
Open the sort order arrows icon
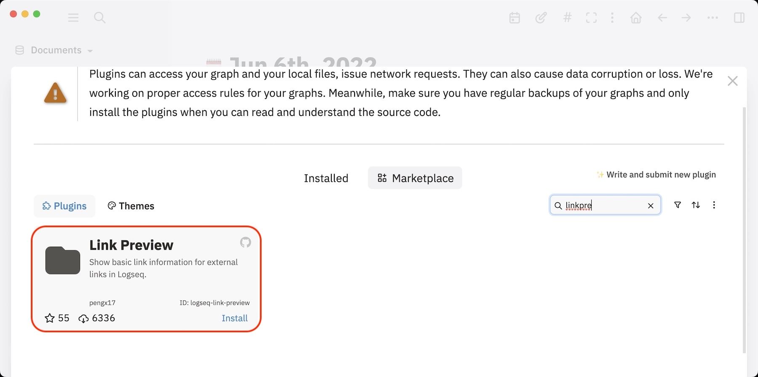pos(696,205)
